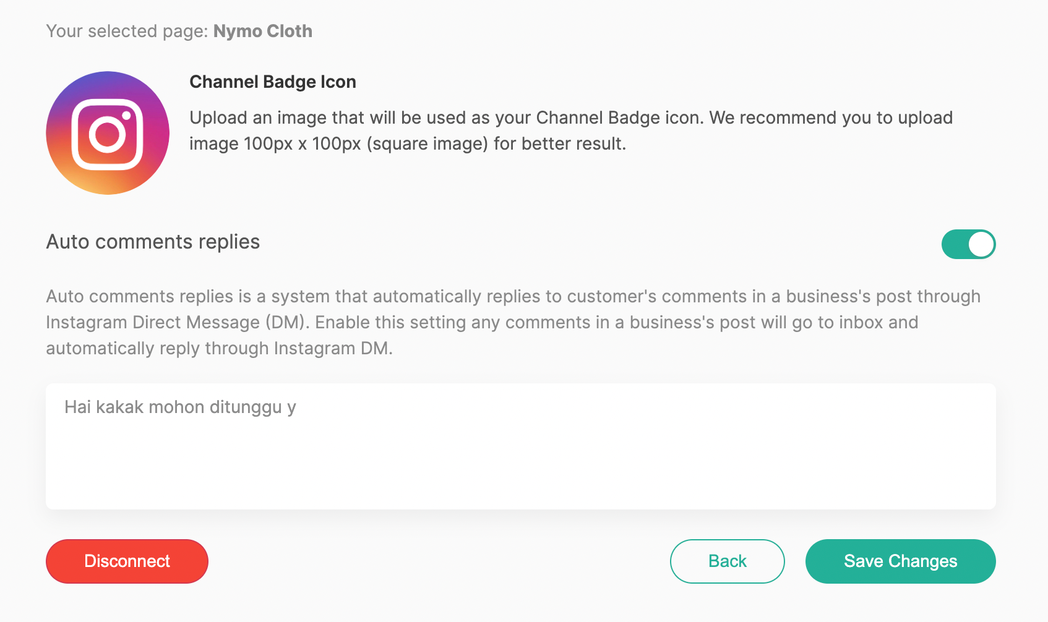
Task: Click "Instagram Direct Message (DM)" in description
Action: pos(177,322)
